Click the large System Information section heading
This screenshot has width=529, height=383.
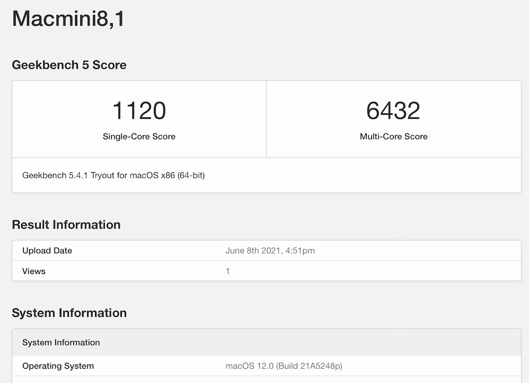[x=69, y=313]
